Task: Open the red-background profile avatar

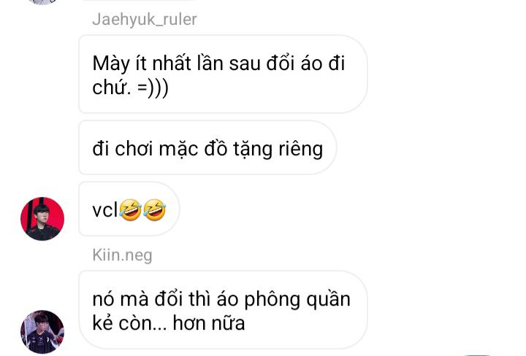Action: [42, 219]
